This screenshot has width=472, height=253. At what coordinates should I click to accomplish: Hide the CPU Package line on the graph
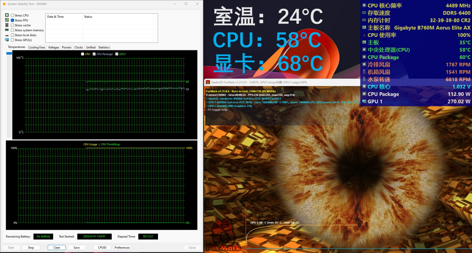(x=94, y=54)
